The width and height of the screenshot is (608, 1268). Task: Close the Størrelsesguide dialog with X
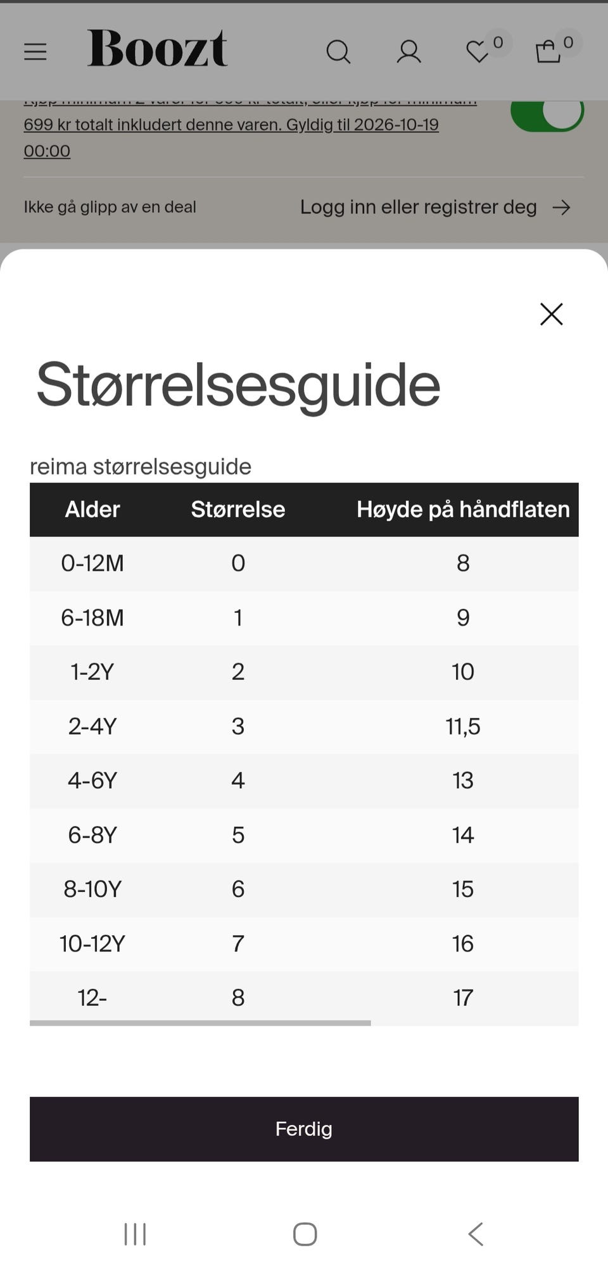coord(552,314)
